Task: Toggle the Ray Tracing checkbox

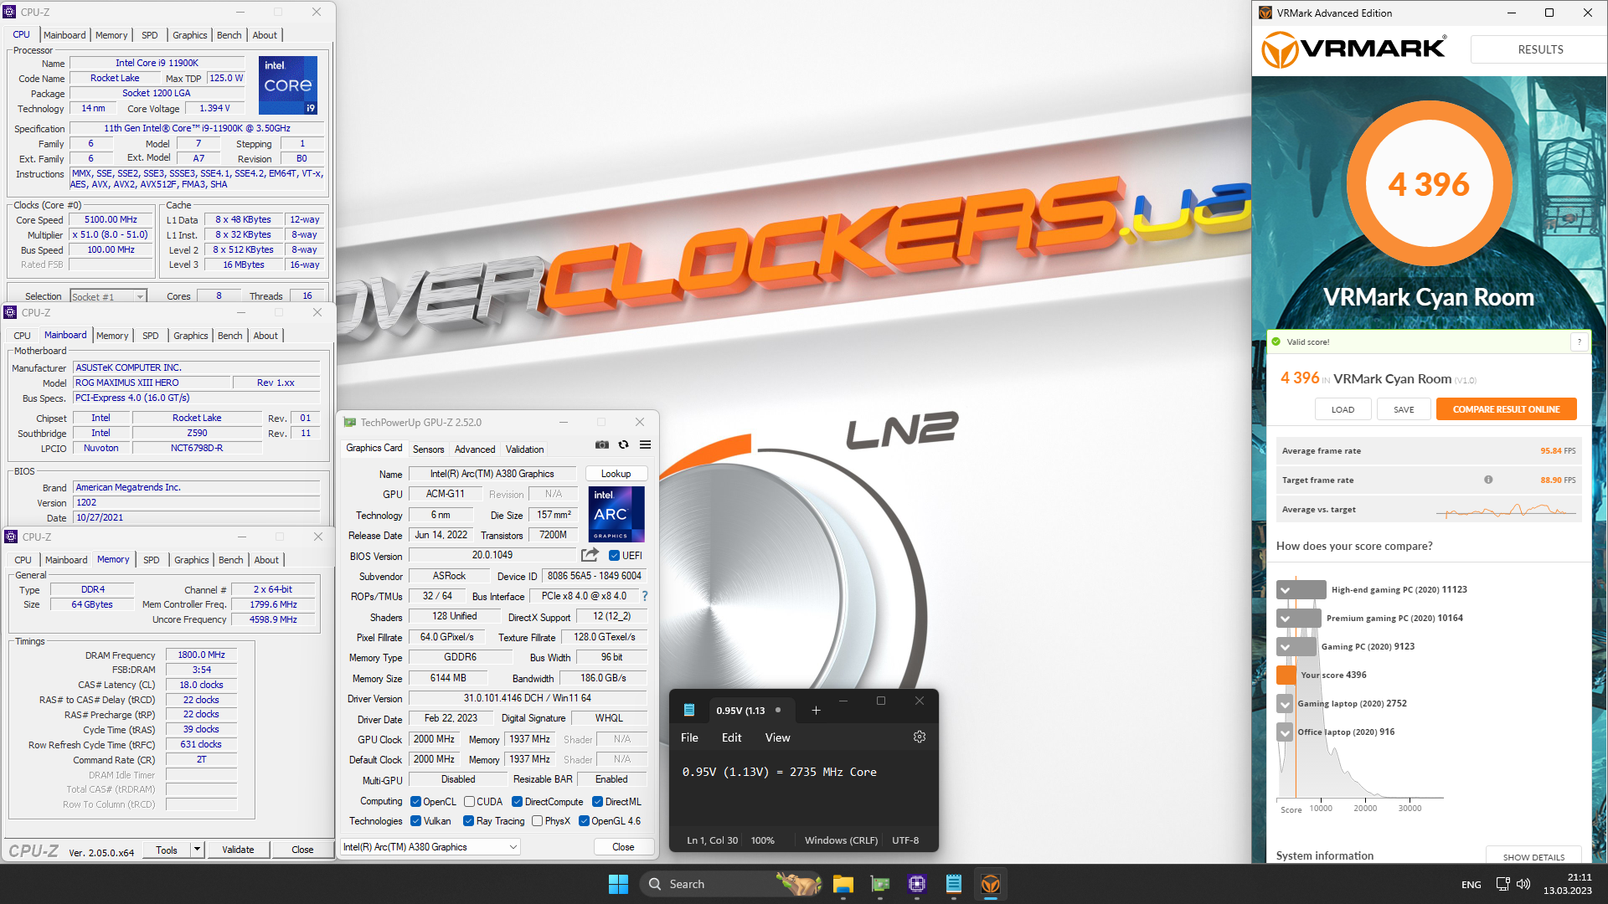Action: [468, 821]
